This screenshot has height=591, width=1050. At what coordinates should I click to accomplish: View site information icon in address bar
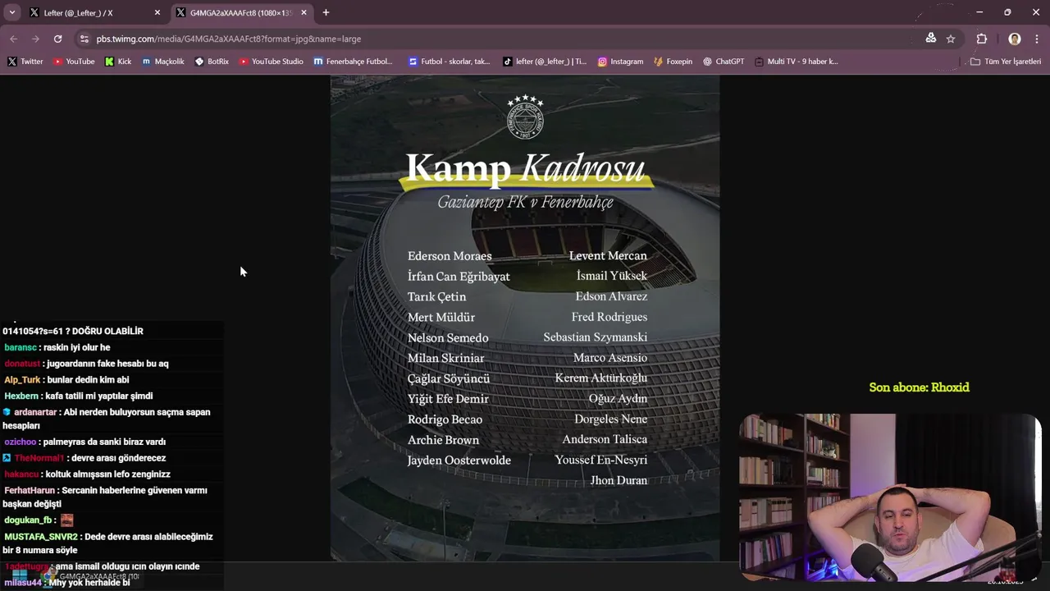(84, 39)
